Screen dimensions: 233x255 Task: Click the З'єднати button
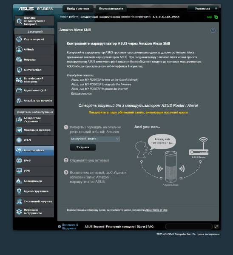click(83, 147)
